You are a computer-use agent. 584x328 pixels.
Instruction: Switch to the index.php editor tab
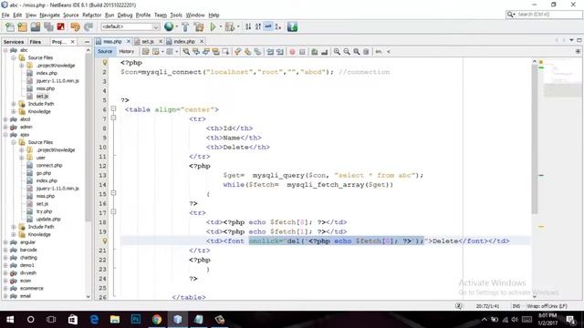coord(184,41)
